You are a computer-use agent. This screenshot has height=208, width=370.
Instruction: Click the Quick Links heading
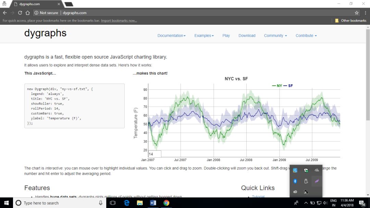pos(258,188)
